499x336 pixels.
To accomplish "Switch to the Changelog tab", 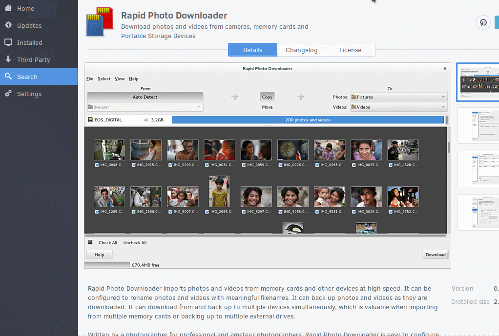I will (x=301, y=50).
